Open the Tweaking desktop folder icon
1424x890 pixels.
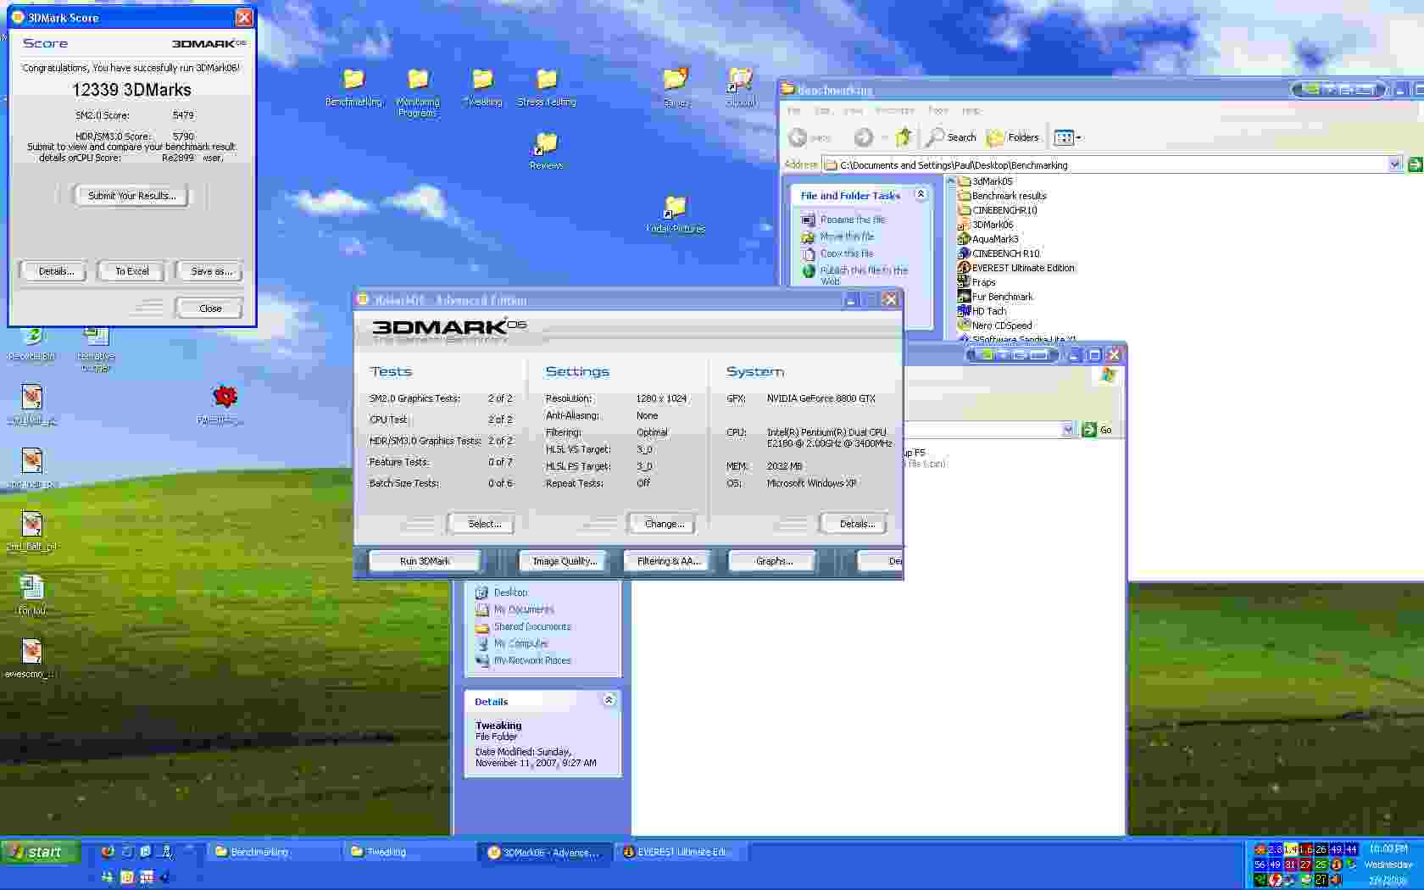(x=482, y=86)
